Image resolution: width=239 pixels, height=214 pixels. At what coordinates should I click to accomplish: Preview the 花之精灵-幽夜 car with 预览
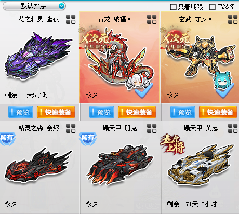coord(21,112)
